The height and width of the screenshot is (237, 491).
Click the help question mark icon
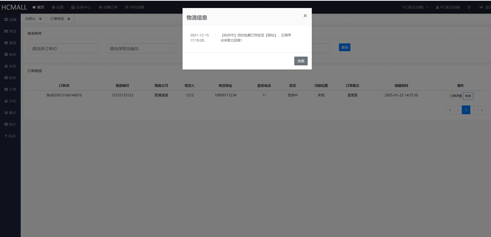pos(469,7)
